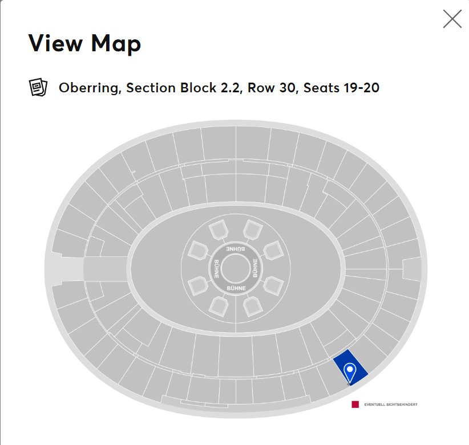The height and width of the screenshot is (445, 469).
Task: Click the red Eventuell Sichtbehindert swatch
Action: (x=355, y=405)
